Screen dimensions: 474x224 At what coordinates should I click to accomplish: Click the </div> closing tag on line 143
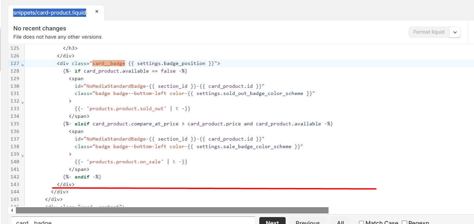(66, 184)
